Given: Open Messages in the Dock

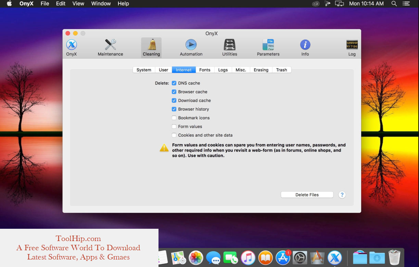Looking at the screenshot, I should (x=213, y=257).
